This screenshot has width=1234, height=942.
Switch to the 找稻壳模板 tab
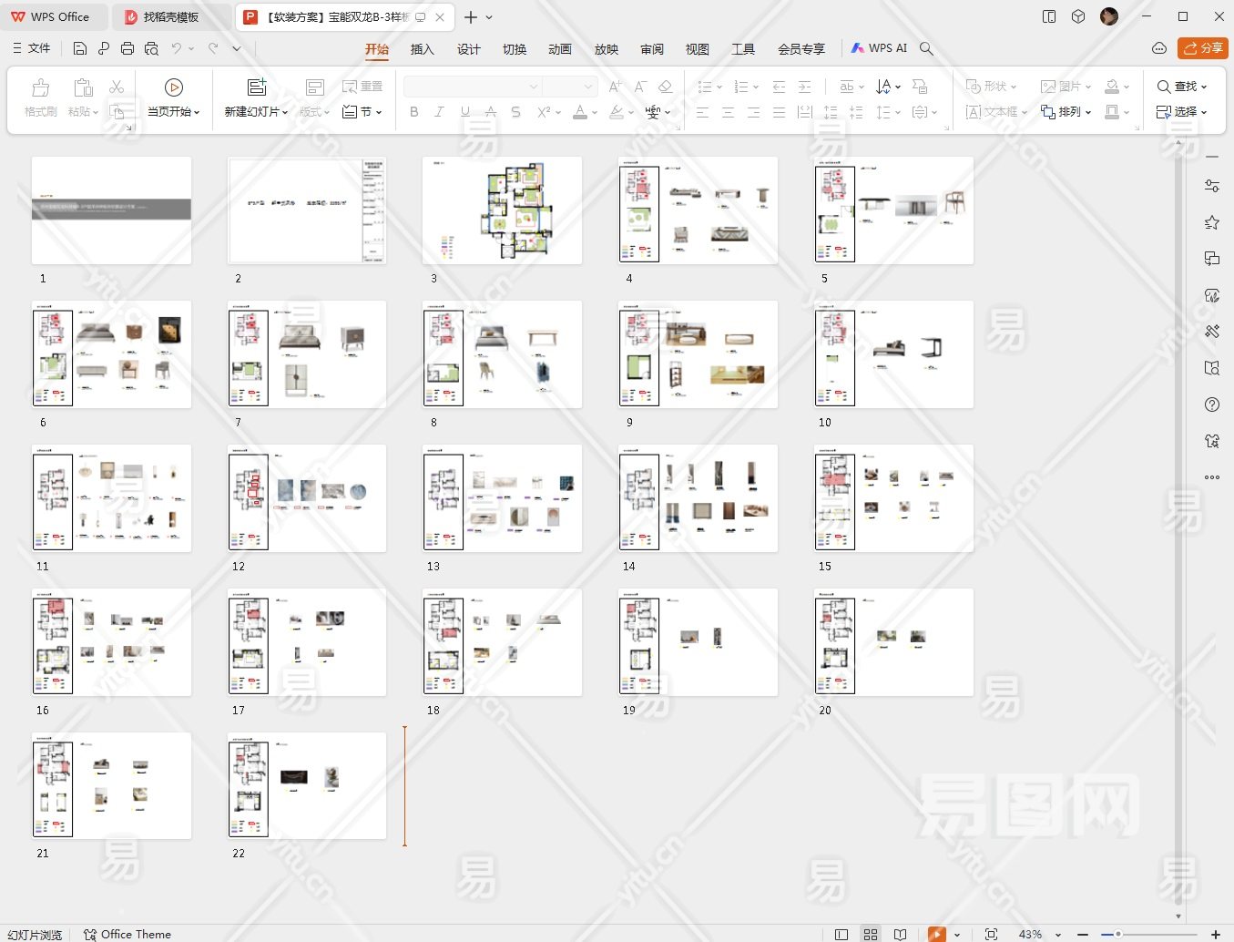coord(170,16)
